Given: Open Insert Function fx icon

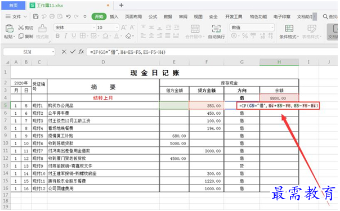Looking at the screenshot, I should coord(81,52).
